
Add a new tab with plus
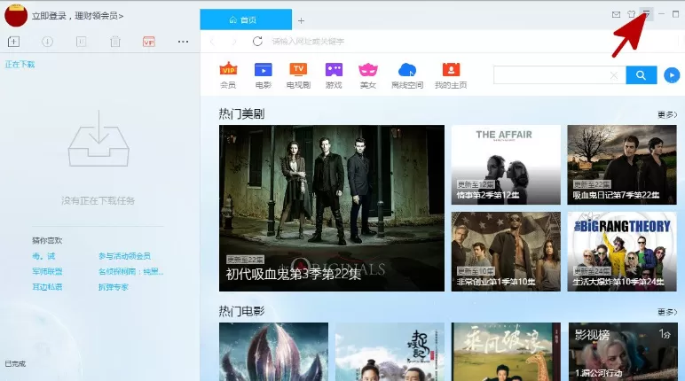(301, 20)
